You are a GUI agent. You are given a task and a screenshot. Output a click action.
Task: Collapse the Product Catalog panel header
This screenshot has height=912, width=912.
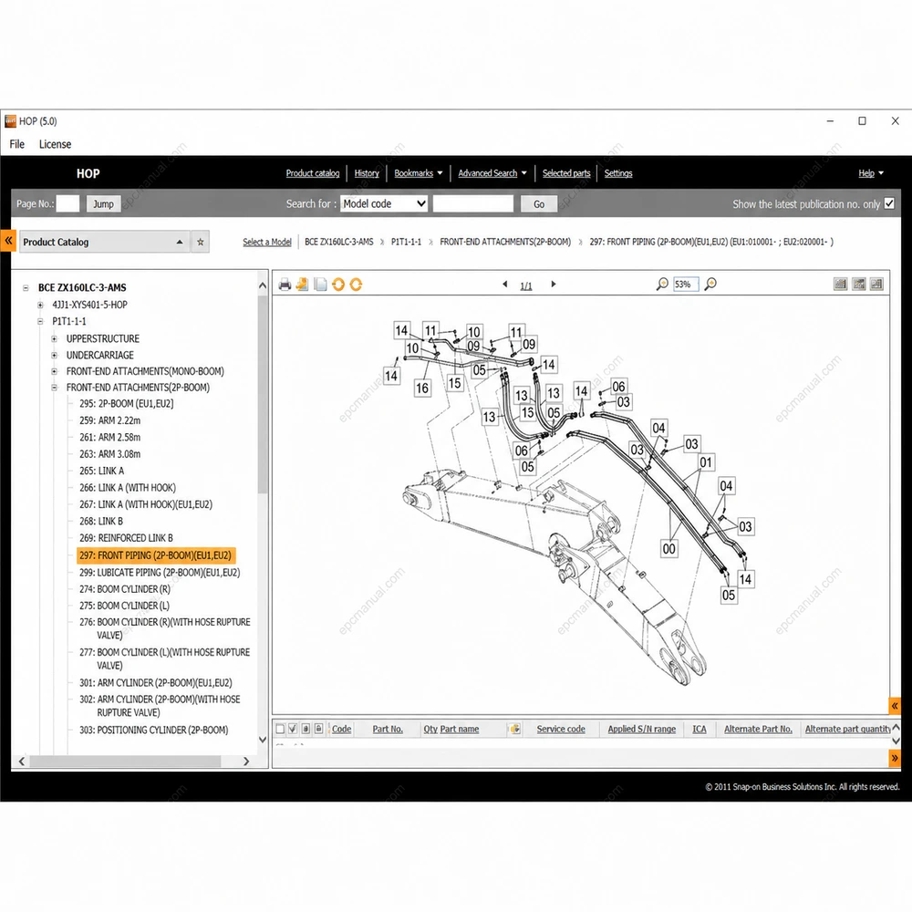click(180, 242)
